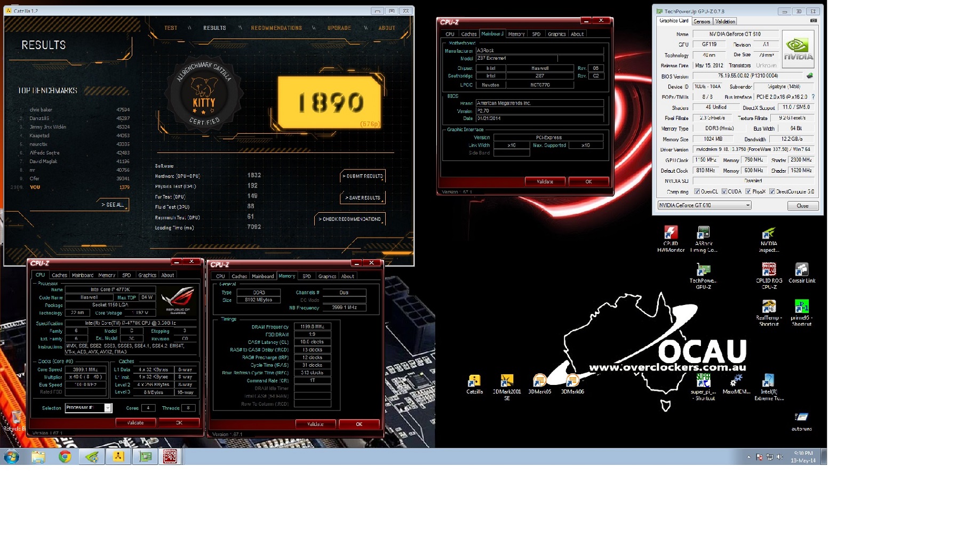Launch the prime95 shortcut on the desktop
973x547 pixels.
point(801,307)
